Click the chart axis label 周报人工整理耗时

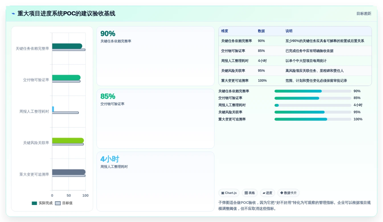click(x=34, y=112)
